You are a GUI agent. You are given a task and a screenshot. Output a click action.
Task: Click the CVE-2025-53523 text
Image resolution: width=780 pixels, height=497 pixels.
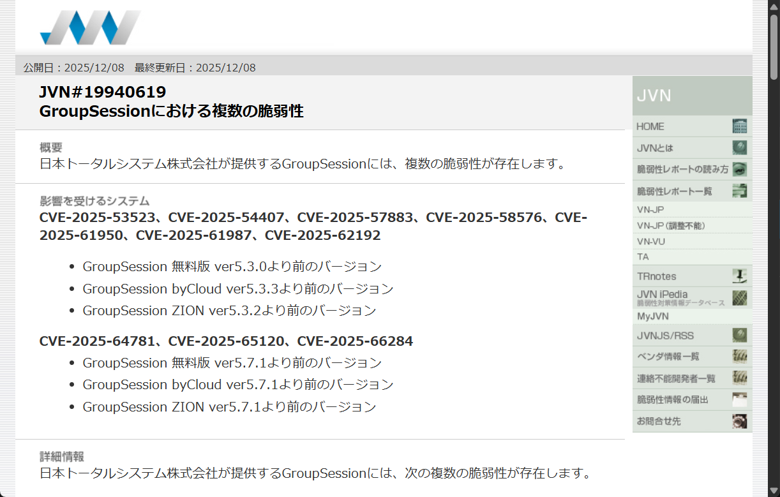click(98, 218)
